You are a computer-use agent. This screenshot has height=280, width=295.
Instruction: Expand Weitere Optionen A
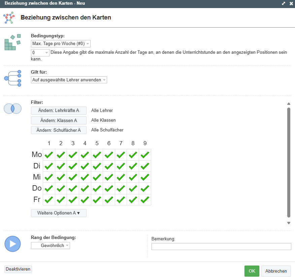tap(59, 213)
